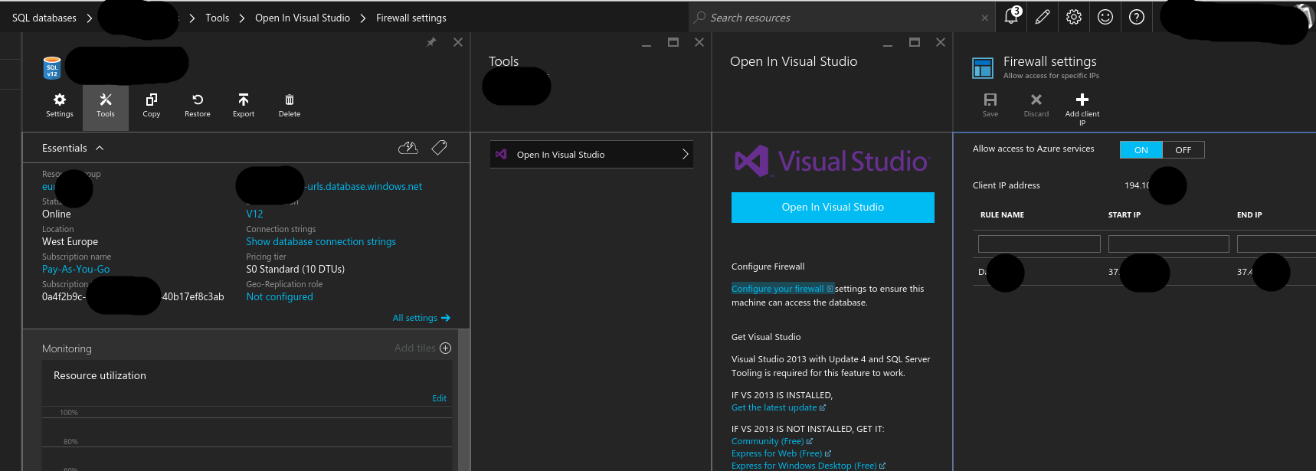Click the feedback smiley icon
Image resolution: width=1316 pixels, height=471 pixels.
coord(1105,17)
